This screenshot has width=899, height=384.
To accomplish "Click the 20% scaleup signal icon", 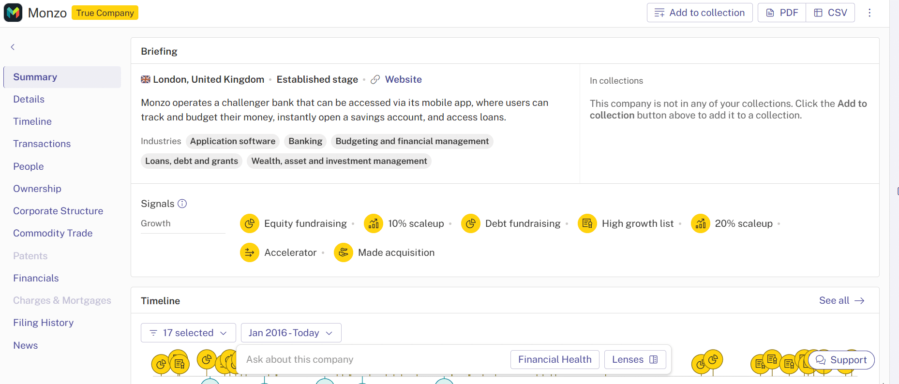I will (x=701, y=223).
